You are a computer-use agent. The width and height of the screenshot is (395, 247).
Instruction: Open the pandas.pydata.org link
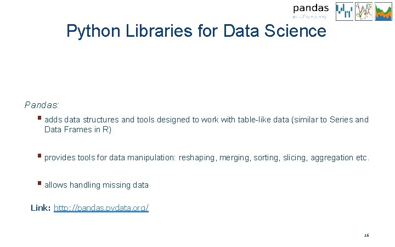101,208
